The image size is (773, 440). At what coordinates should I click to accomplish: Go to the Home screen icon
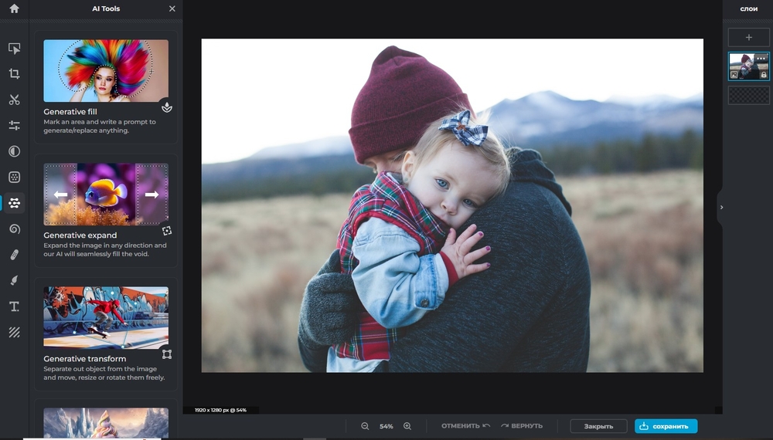(14, 9)
